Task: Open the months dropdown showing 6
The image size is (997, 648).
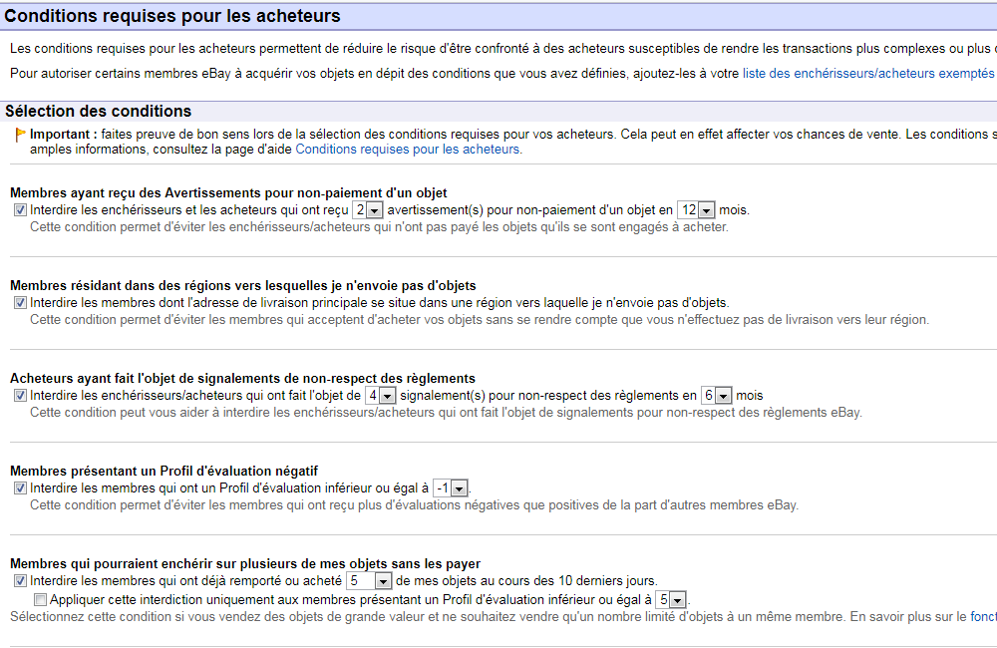Action: pyautogui.click(x=717, y=396)
